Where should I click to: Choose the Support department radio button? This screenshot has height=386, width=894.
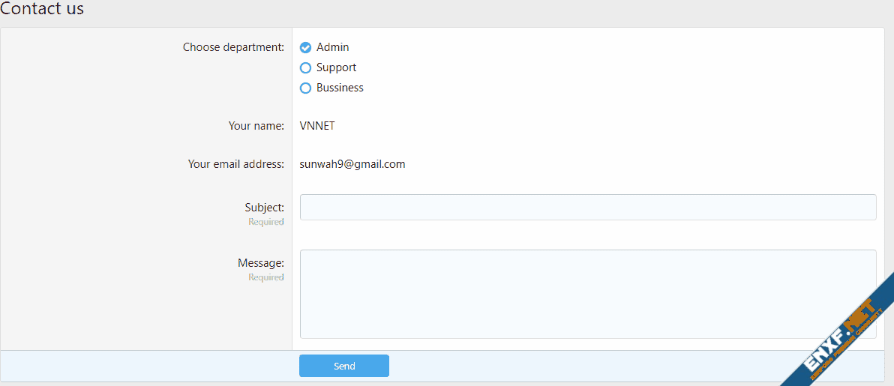pos(305,68)
